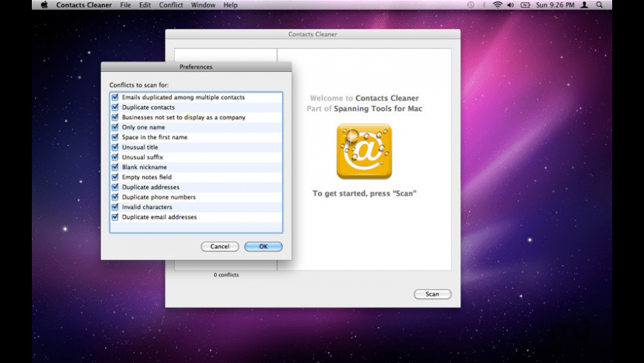Click the '0 conflicts' status text
Viewport: 644px width, 363px height.
[x=226, y=275]
